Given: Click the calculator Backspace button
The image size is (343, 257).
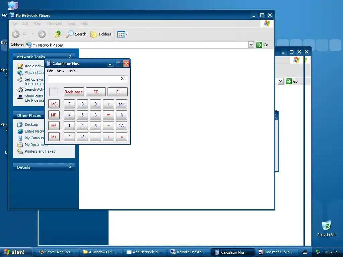Looking at the screenshot, I should pyautogui.click(x=74, y=92).
